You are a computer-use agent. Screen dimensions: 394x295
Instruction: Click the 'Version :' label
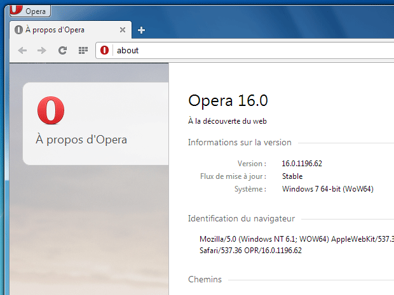[x=252, y=164]
